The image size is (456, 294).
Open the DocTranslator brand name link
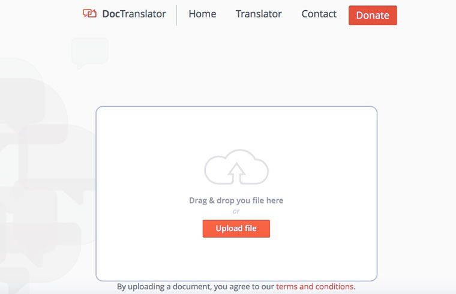click(x=134, y=14)
